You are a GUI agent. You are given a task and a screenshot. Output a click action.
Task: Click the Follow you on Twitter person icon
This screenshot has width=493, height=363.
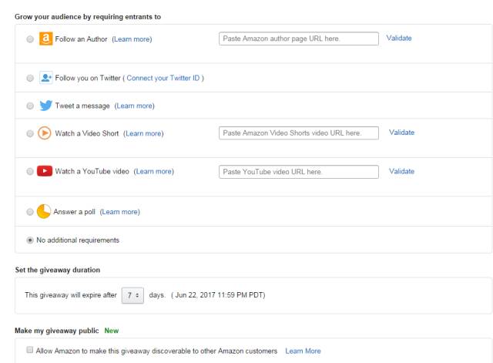coord(46,78)
